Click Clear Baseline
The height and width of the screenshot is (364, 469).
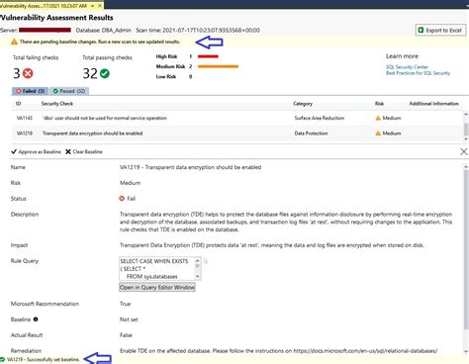point(84,151)
